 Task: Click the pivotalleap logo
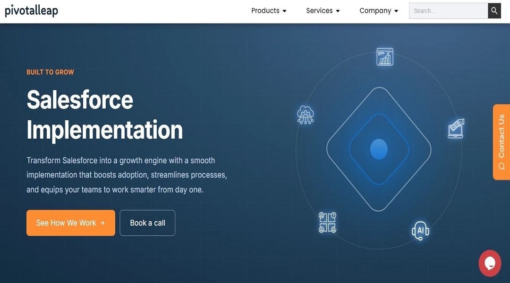[32, 11]
